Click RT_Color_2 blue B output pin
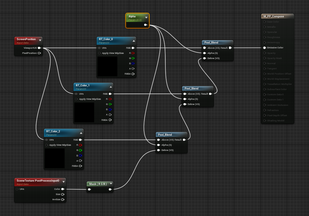 [80, 155]
